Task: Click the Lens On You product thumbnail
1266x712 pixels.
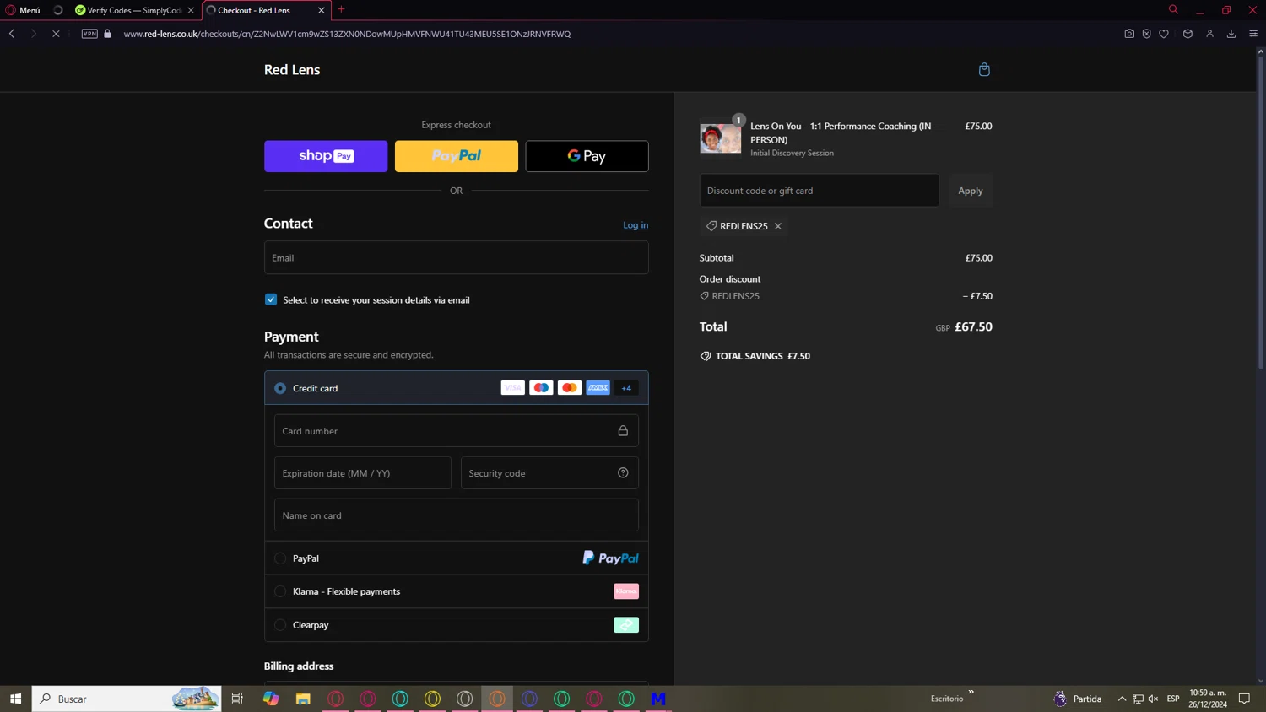Action: 720,138
